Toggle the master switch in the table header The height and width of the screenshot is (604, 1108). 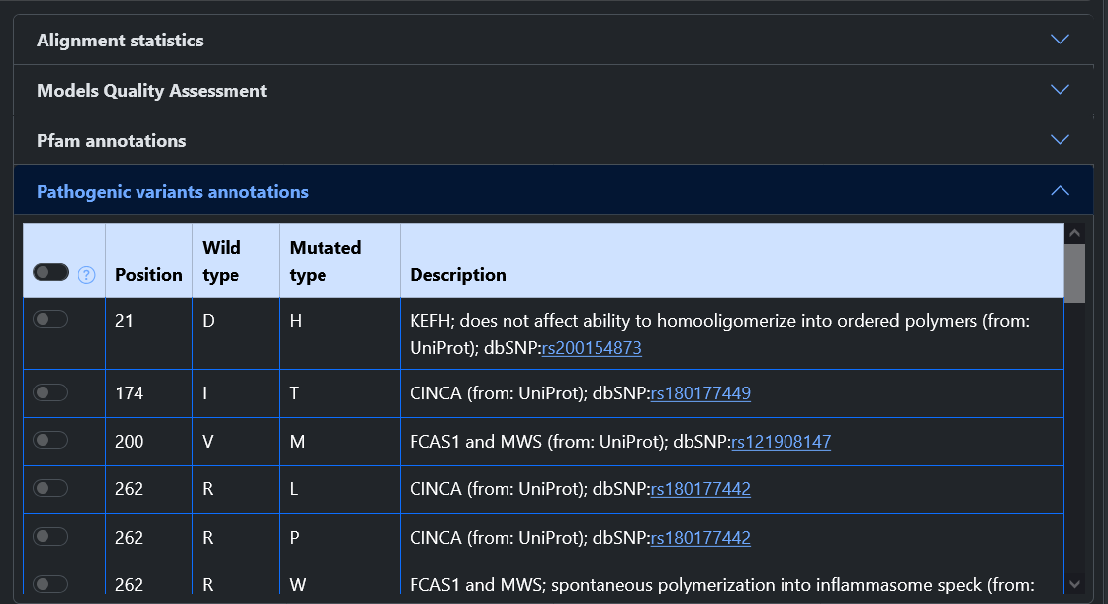[50, 272]
